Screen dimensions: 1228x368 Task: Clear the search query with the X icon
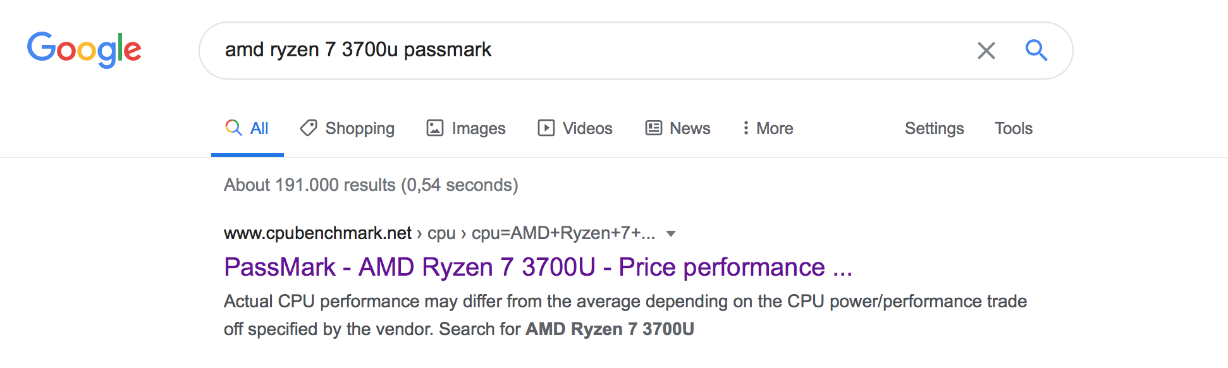pos(986,51)
